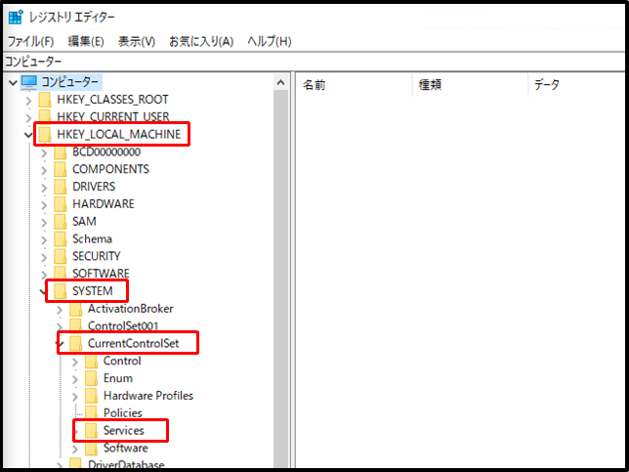629x472 pixels.
Task: Expand the SECURITY key
Action: click(44, 257)
